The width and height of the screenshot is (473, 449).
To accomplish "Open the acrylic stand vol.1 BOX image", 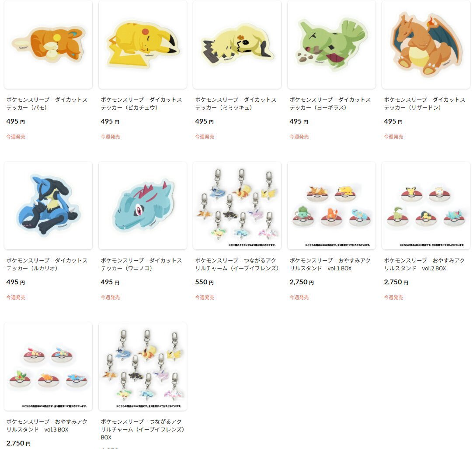I will (x=331, y=206).
